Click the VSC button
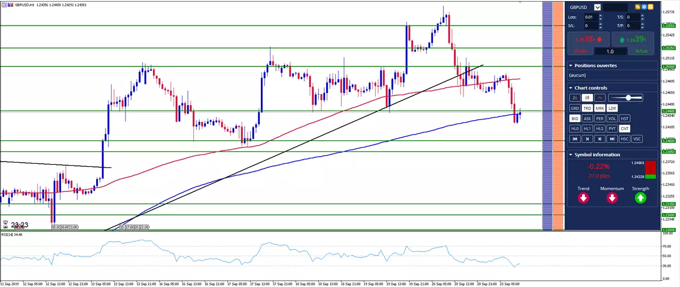 coord(637,139)
